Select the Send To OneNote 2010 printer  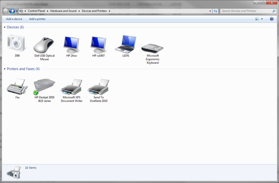[x=99, y=87]
